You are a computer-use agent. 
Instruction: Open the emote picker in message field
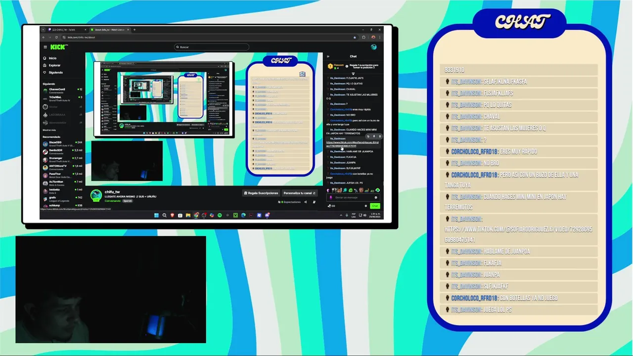376,198
